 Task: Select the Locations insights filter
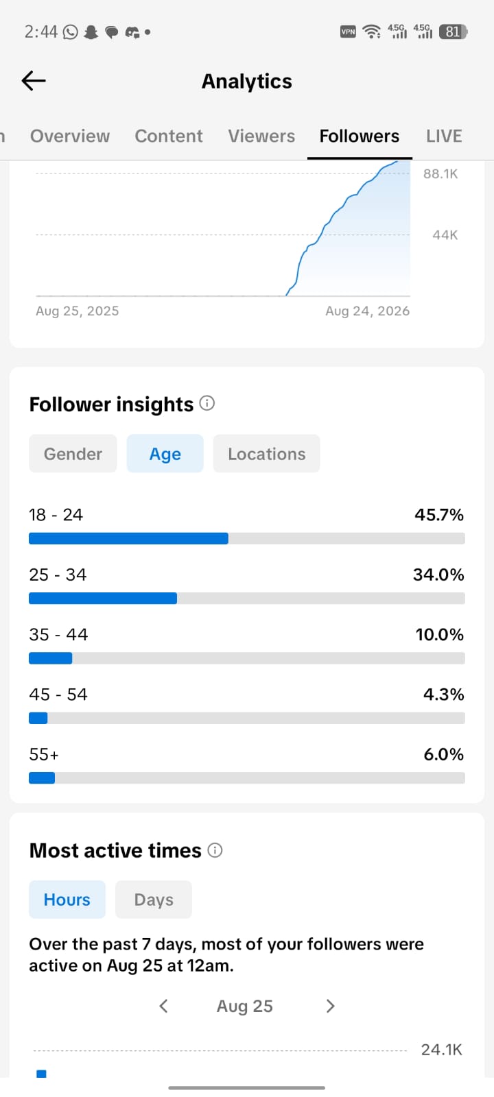[266, 454]
